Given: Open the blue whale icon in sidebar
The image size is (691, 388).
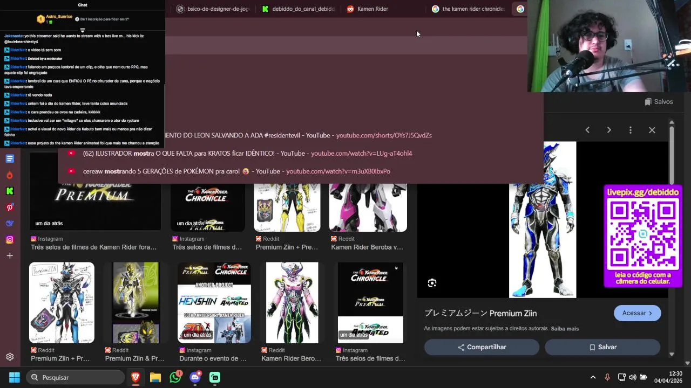Looking at the screenshot, I should pos(10,223).
